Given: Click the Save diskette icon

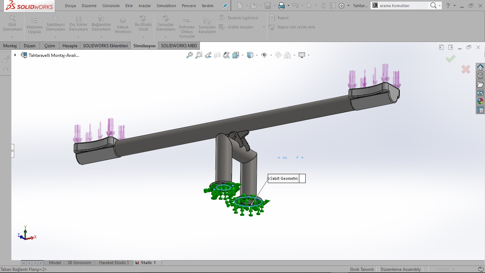Looking at the screenshot, I should (x=268, y=6).
